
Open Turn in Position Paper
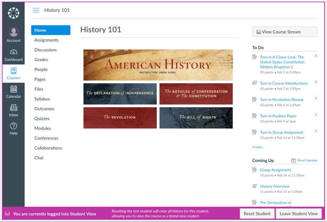pos(278,116)
